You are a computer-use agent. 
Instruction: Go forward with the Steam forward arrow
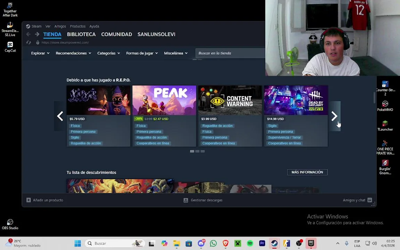[37, 34]
